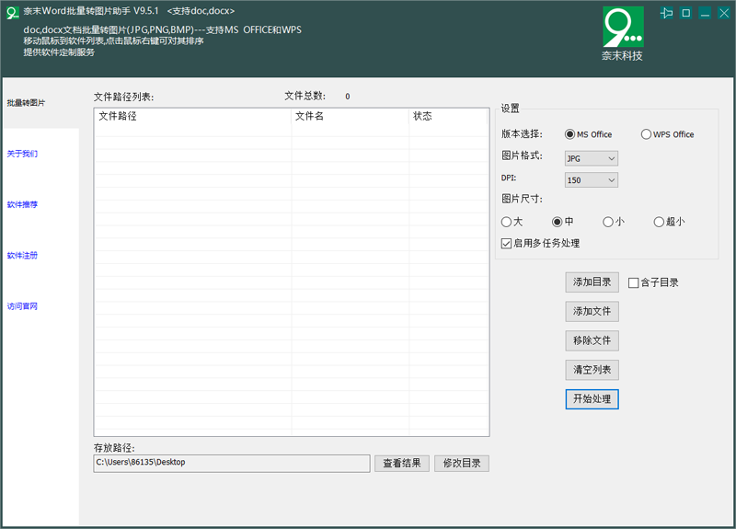Click the 添加文件 button
The height and width of the screenshot is (529, 736).
click(x=592, y=312)
